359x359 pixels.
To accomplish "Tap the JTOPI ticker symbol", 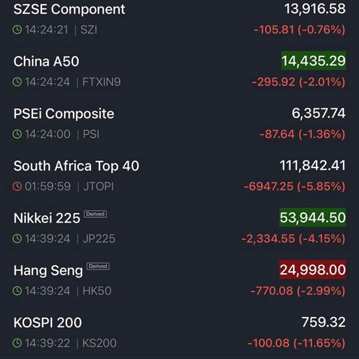I will pyautogui.click(x=99, y=186).
